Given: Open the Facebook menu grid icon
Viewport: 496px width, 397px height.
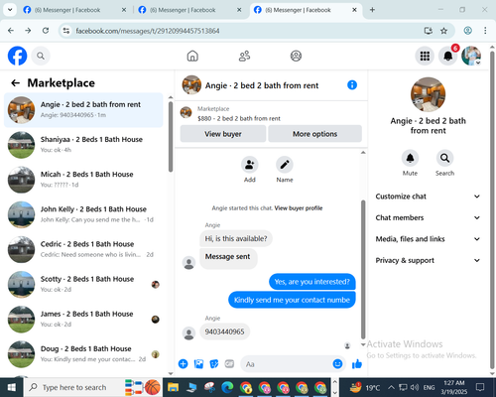Looking at the screenshot, I should tap(425, 56).
